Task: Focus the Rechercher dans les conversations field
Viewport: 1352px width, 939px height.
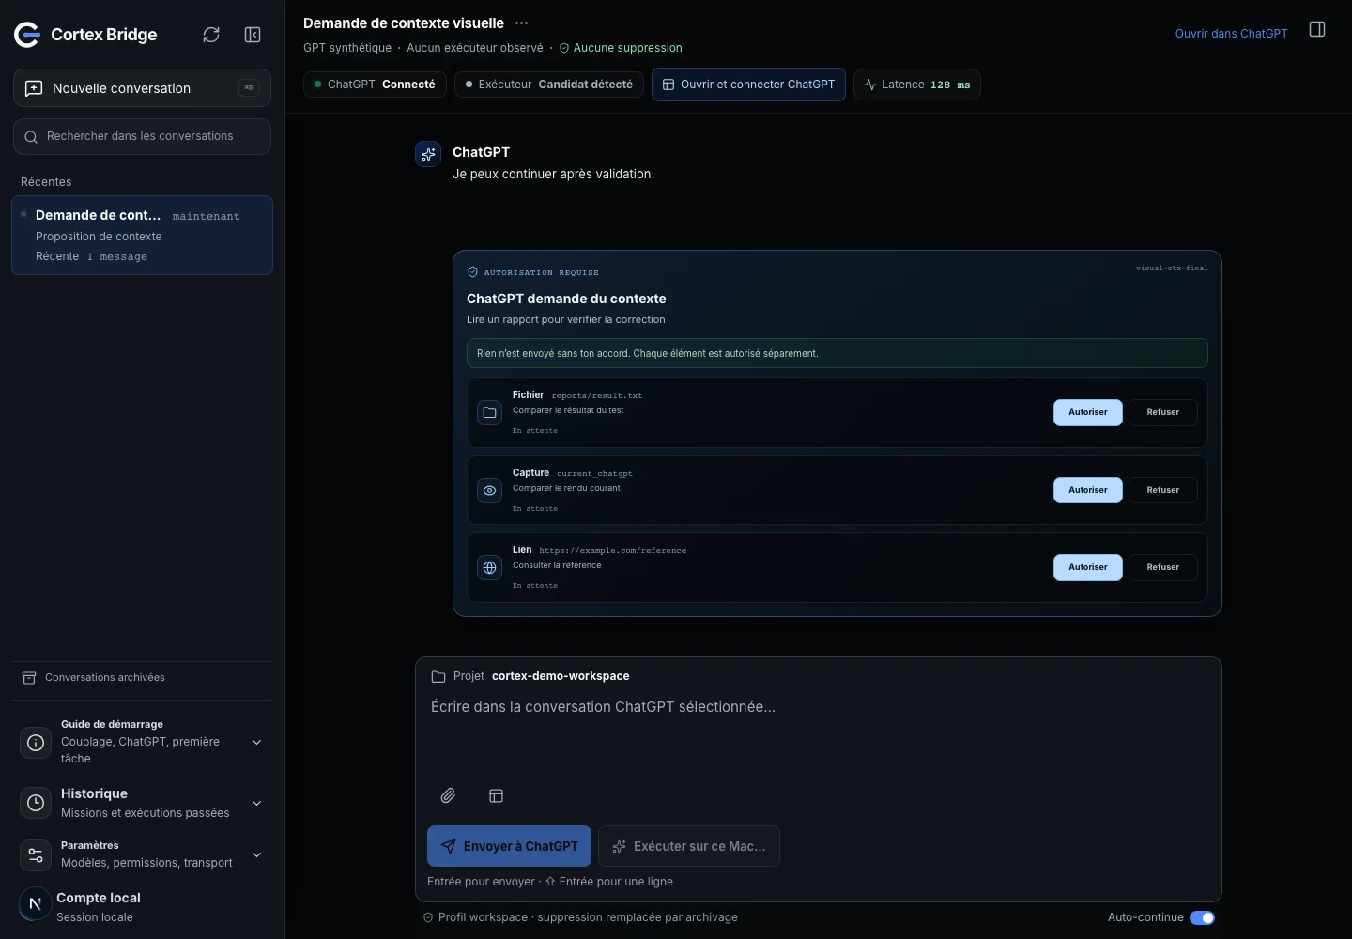Action: (x=142, y=136)
